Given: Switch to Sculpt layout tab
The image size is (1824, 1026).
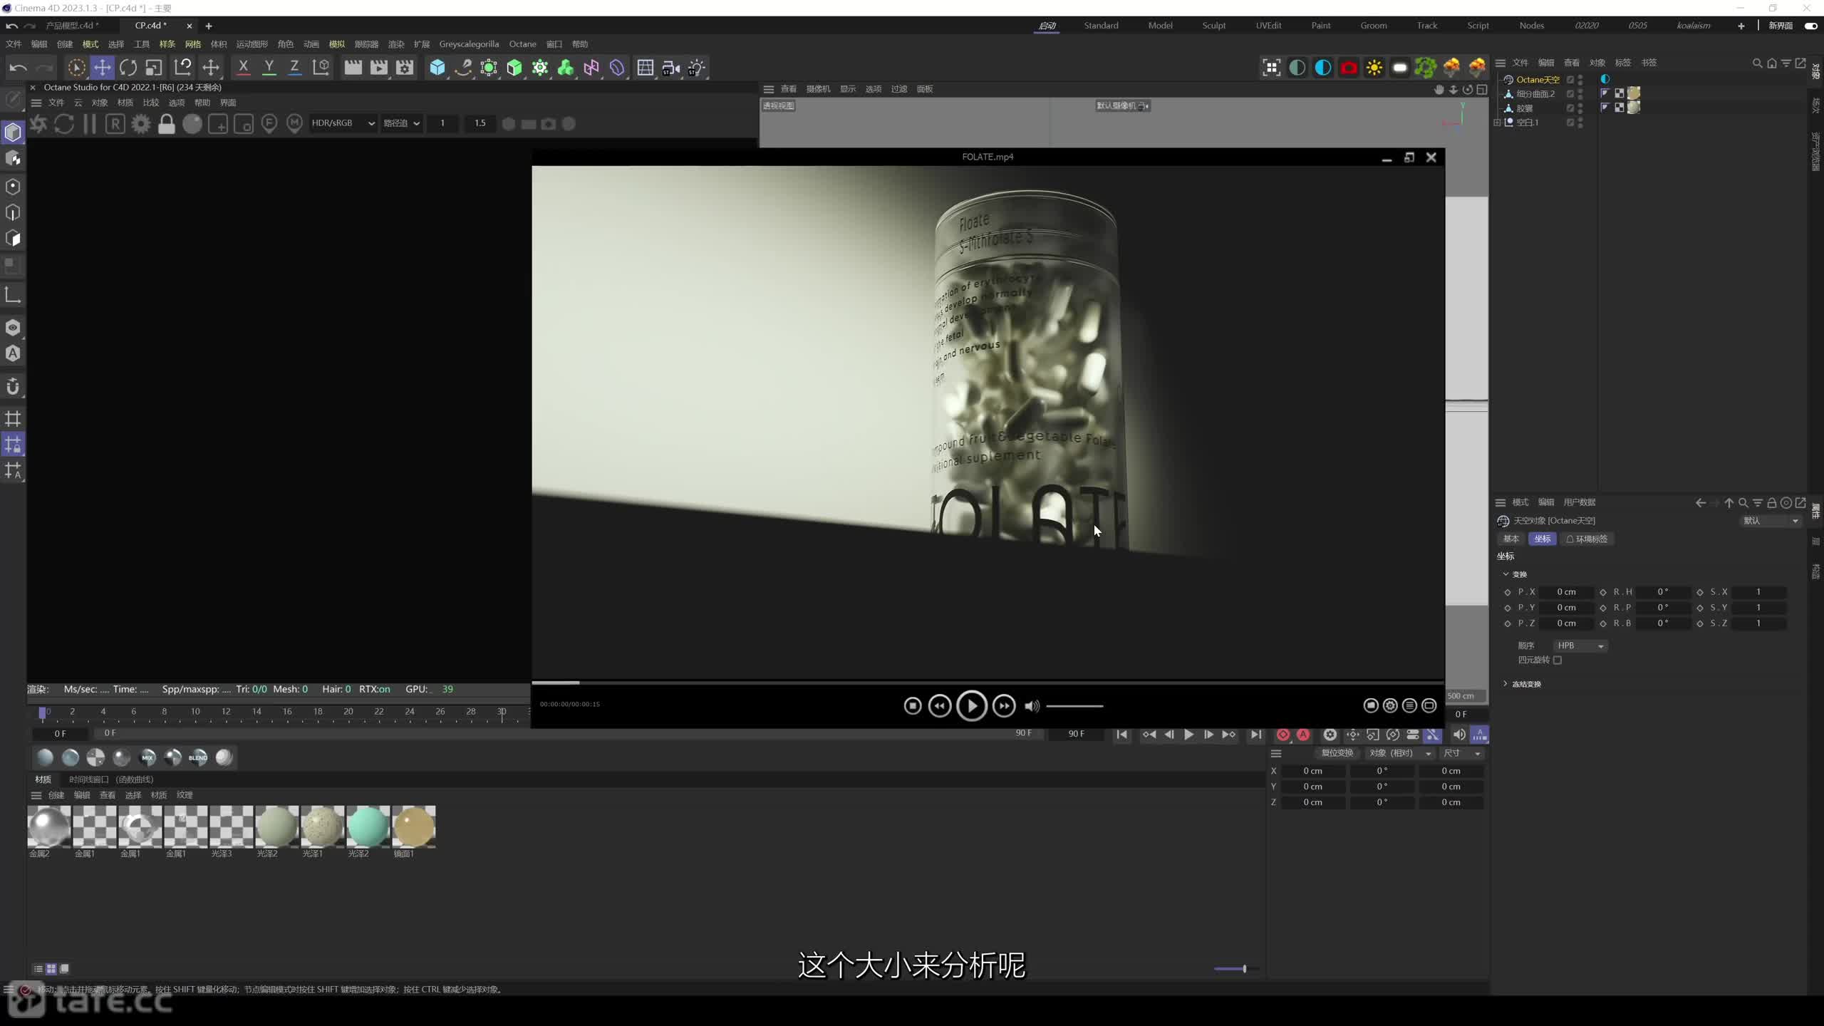Looking at the screenshot, I should point(1214,26).
